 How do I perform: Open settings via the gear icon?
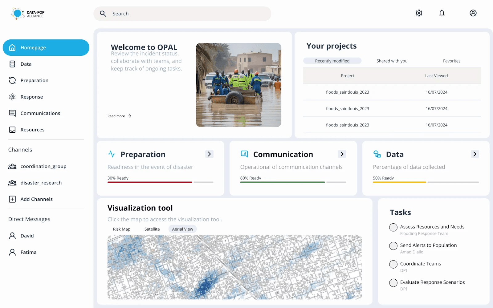click(419, 13)
